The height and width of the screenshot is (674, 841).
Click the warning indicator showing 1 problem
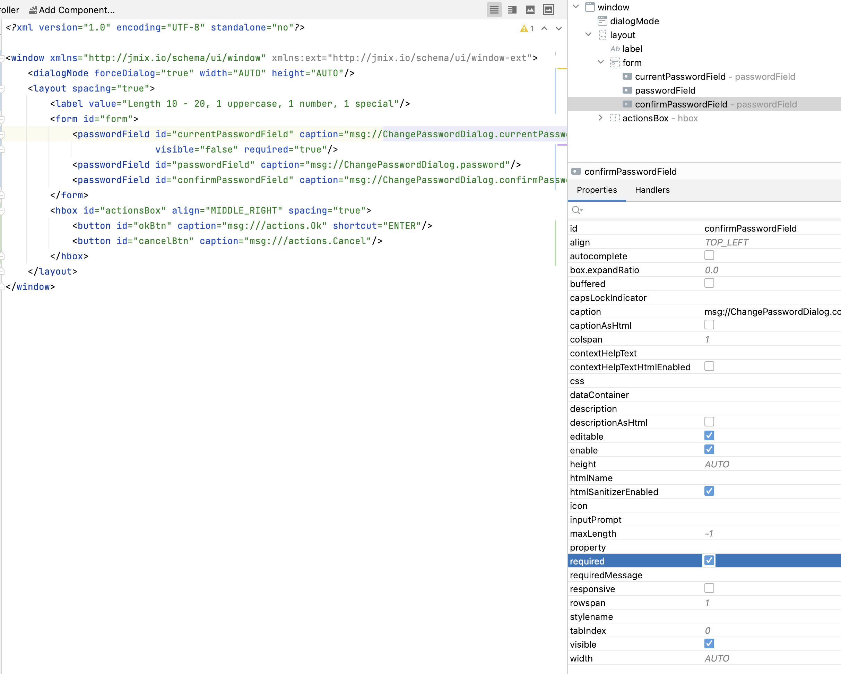527,28
